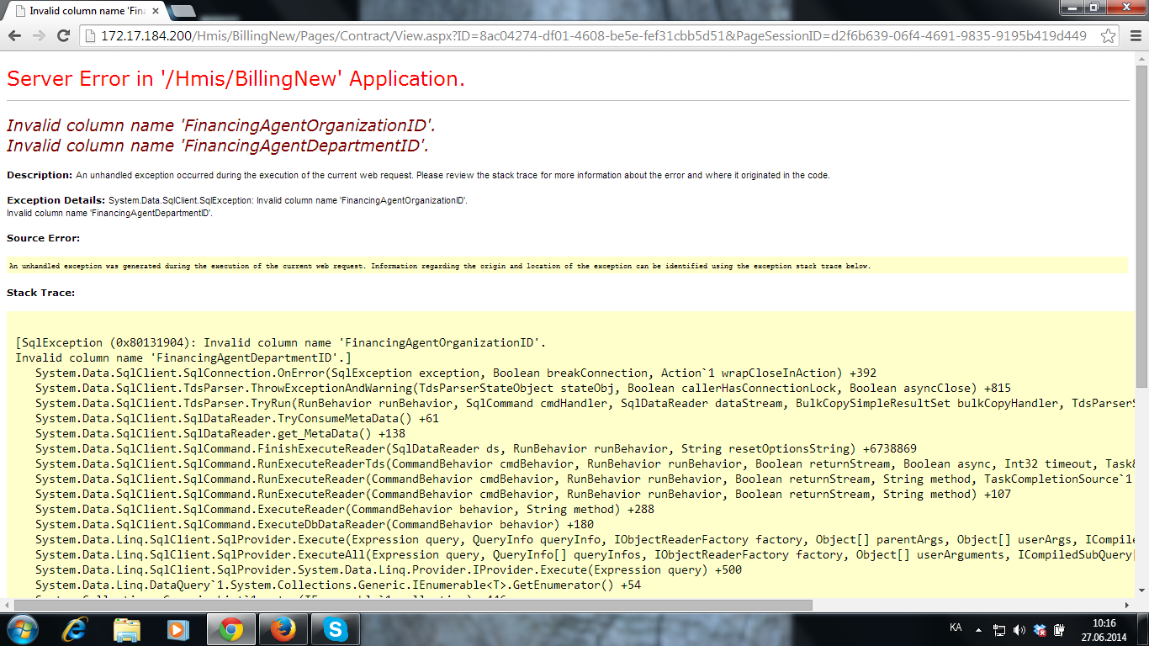Launch Internet Explorer from the taskbar
Screen dimensions: 1149x646
[77, 629]
